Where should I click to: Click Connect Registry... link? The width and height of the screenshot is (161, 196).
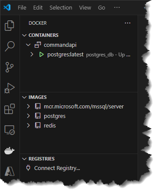coord(57,168)
